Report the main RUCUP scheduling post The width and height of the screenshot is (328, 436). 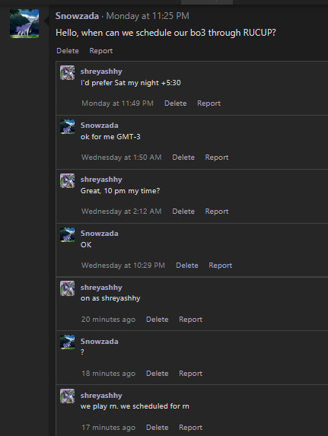click(x=101, y=51)
